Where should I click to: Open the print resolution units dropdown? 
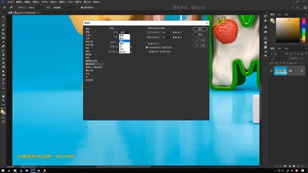[x=178, y=33]
